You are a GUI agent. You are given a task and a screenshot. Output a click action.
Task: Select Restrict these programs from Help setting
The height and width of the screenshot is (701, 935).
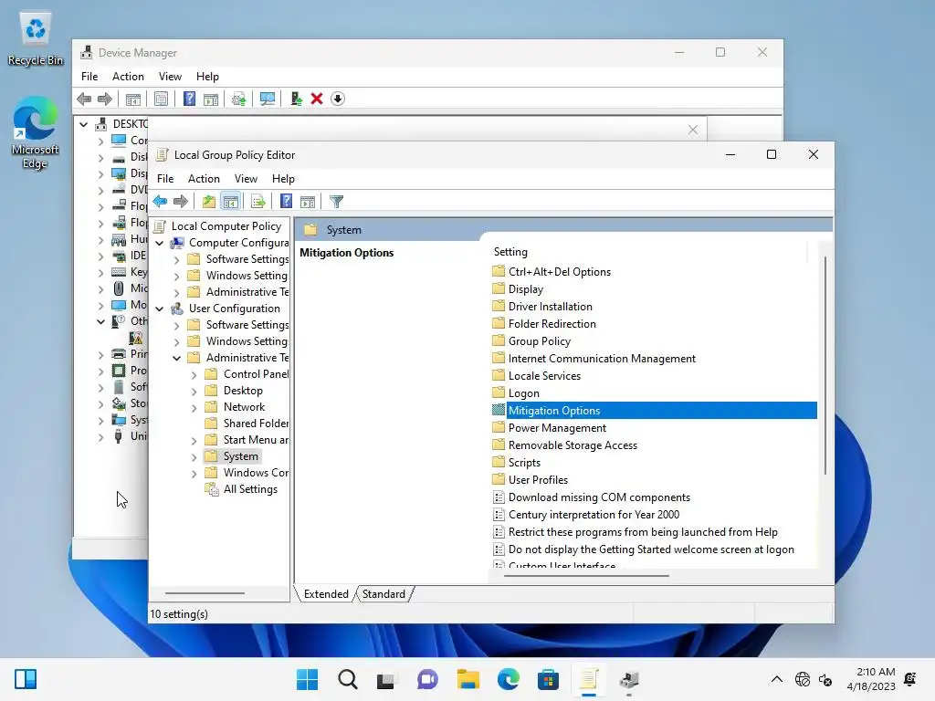(x=643, y=532)
